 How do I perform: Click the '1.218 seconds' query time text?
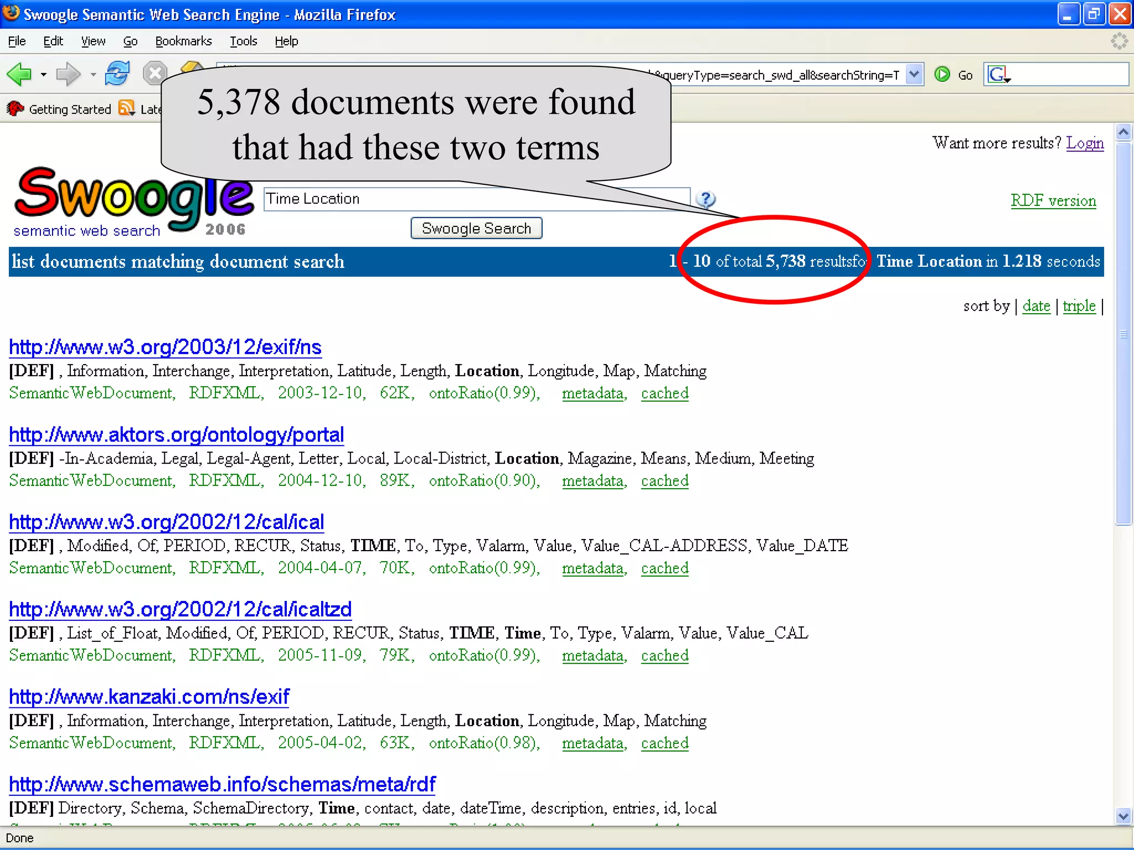(x=1051, y=261)
